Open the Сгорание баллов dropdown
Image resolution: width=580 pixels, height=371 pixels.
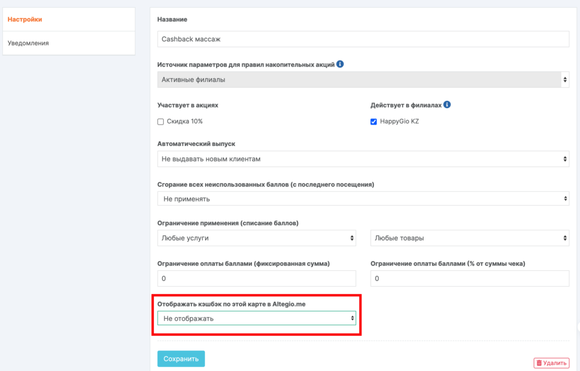tap(362, 199)
